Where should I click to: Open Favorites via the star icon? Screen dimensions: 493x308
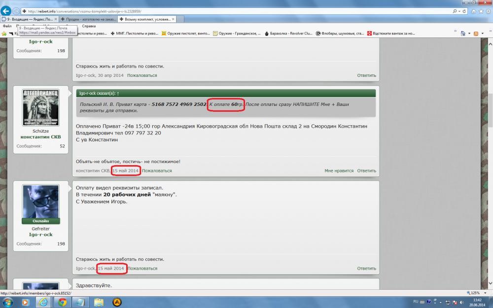(x=481, y=11)
